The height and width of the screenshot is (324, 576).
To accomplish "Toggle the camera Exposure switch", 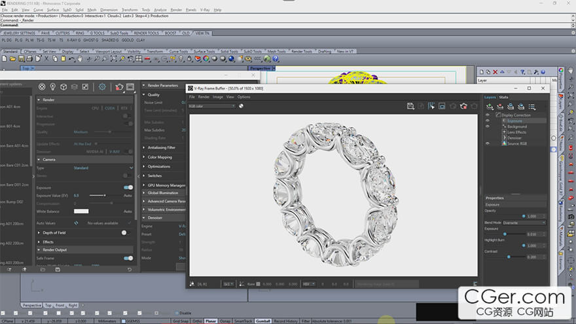I will 128,187.
